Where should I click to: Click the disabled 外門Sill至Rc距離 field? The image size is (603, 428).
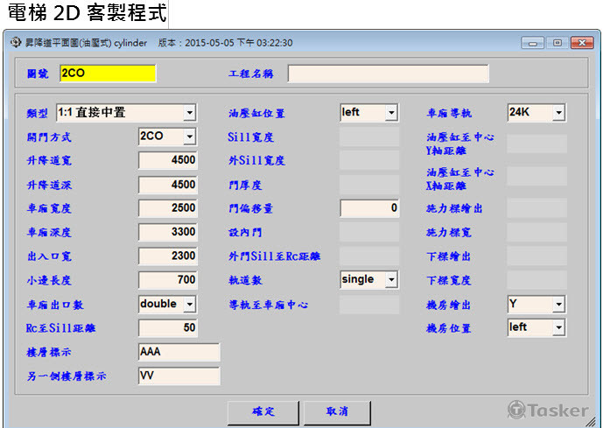pyautogui.click(x=369, y=256)
